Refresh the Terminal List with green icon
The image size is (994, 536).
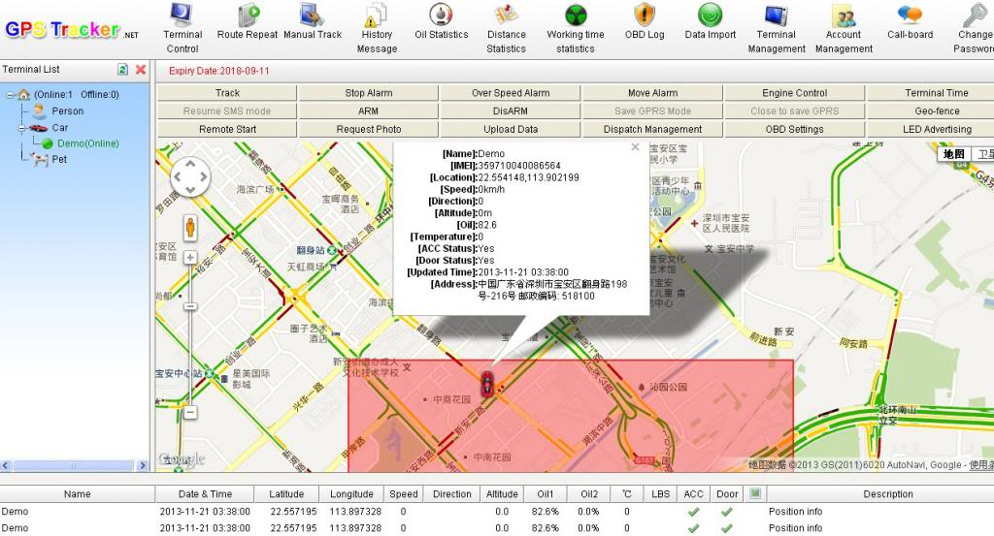(x=123, y=70)
